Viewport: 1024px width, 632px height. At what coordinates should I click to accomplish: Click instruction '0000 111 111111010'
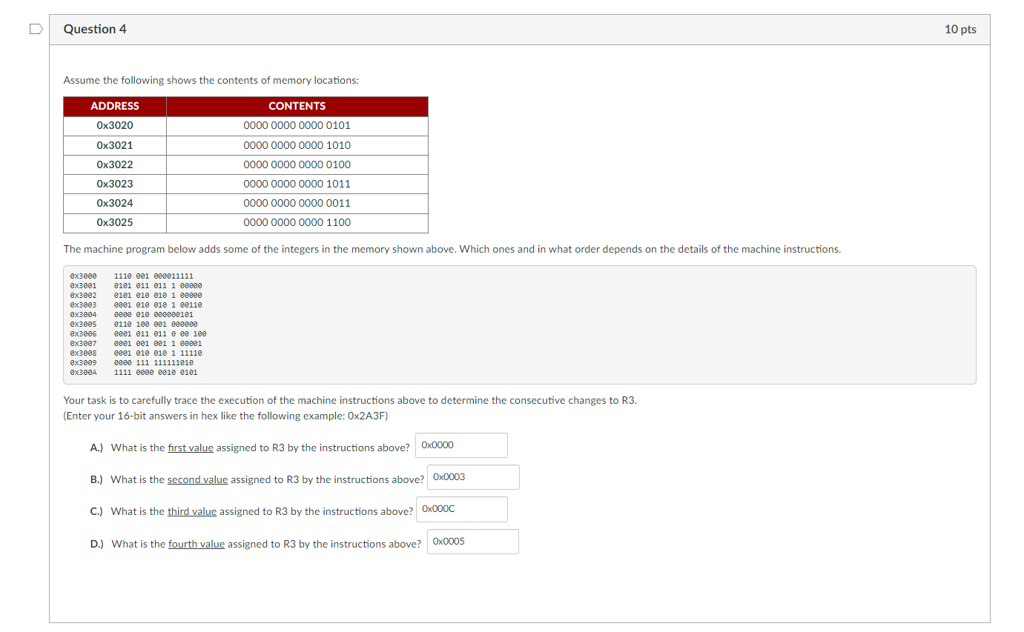click(153, 363)
